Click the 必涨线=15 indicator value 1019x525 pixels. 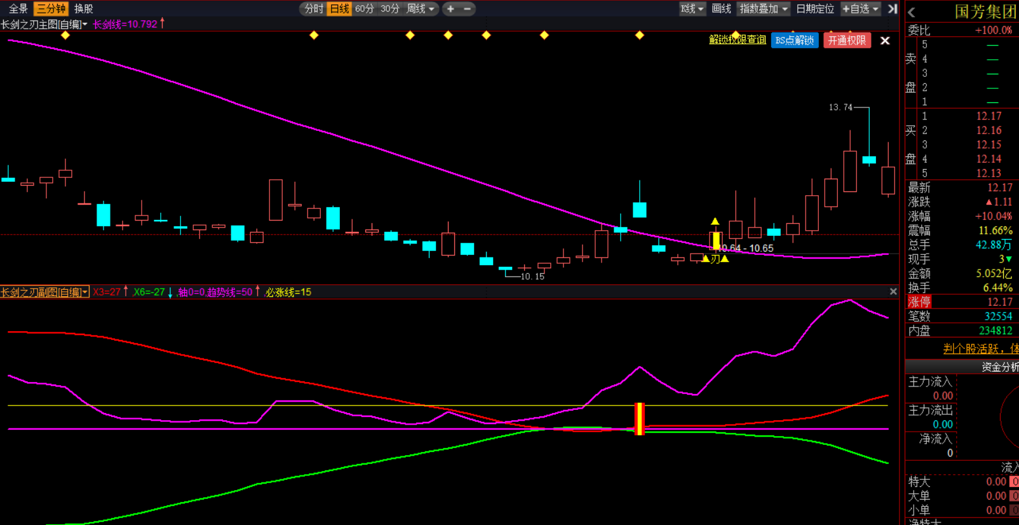(x=288, y=292)
